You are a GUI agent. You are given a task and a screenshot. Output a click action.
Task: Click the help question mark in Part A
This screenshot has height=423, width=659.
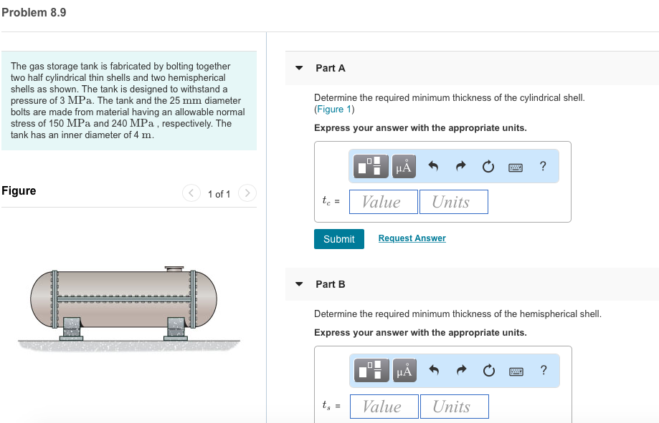[543, 166]
